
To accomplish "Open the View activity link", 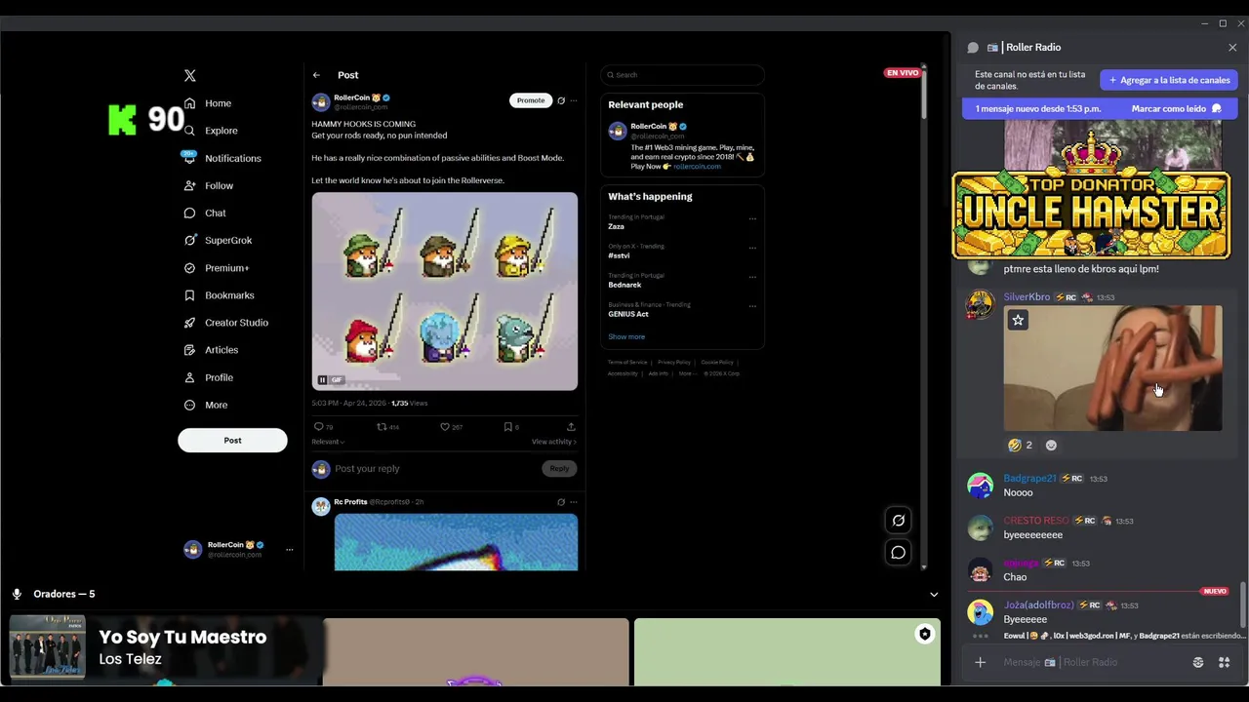I will 554,442.
